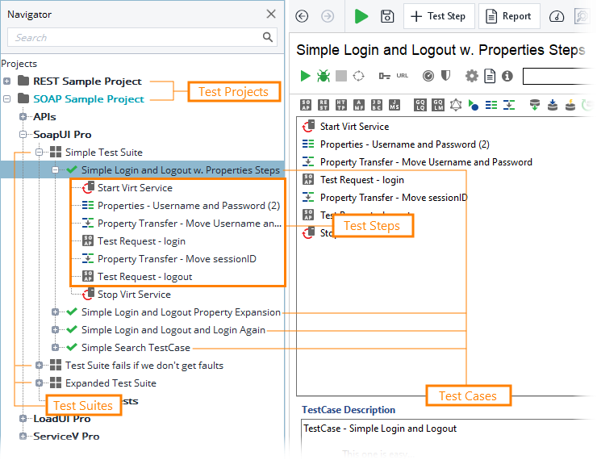Click the gauge load test icon
This screenshot has width=597, height=460.
coord(428,76)
